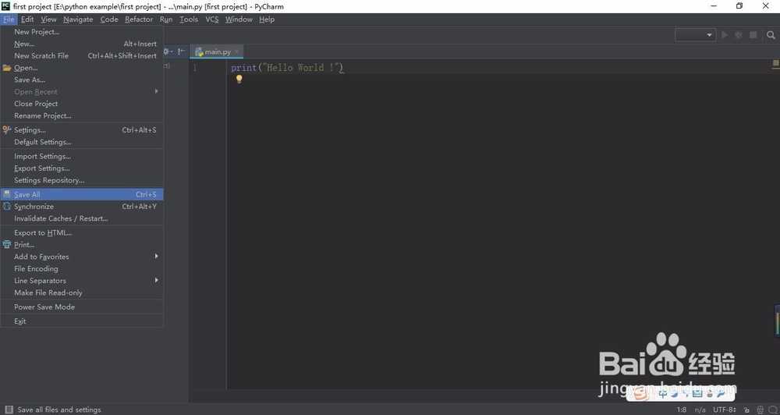Viewport: 780px width, 415px height.
Task: Click Open... with folder icon
Action: (82, 68)
